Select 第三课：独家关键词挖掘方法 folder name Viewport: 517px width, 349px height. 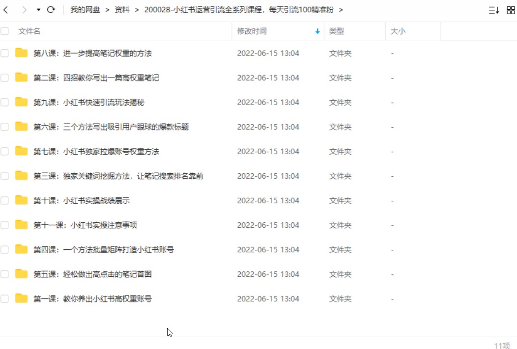tap(118, 176)
